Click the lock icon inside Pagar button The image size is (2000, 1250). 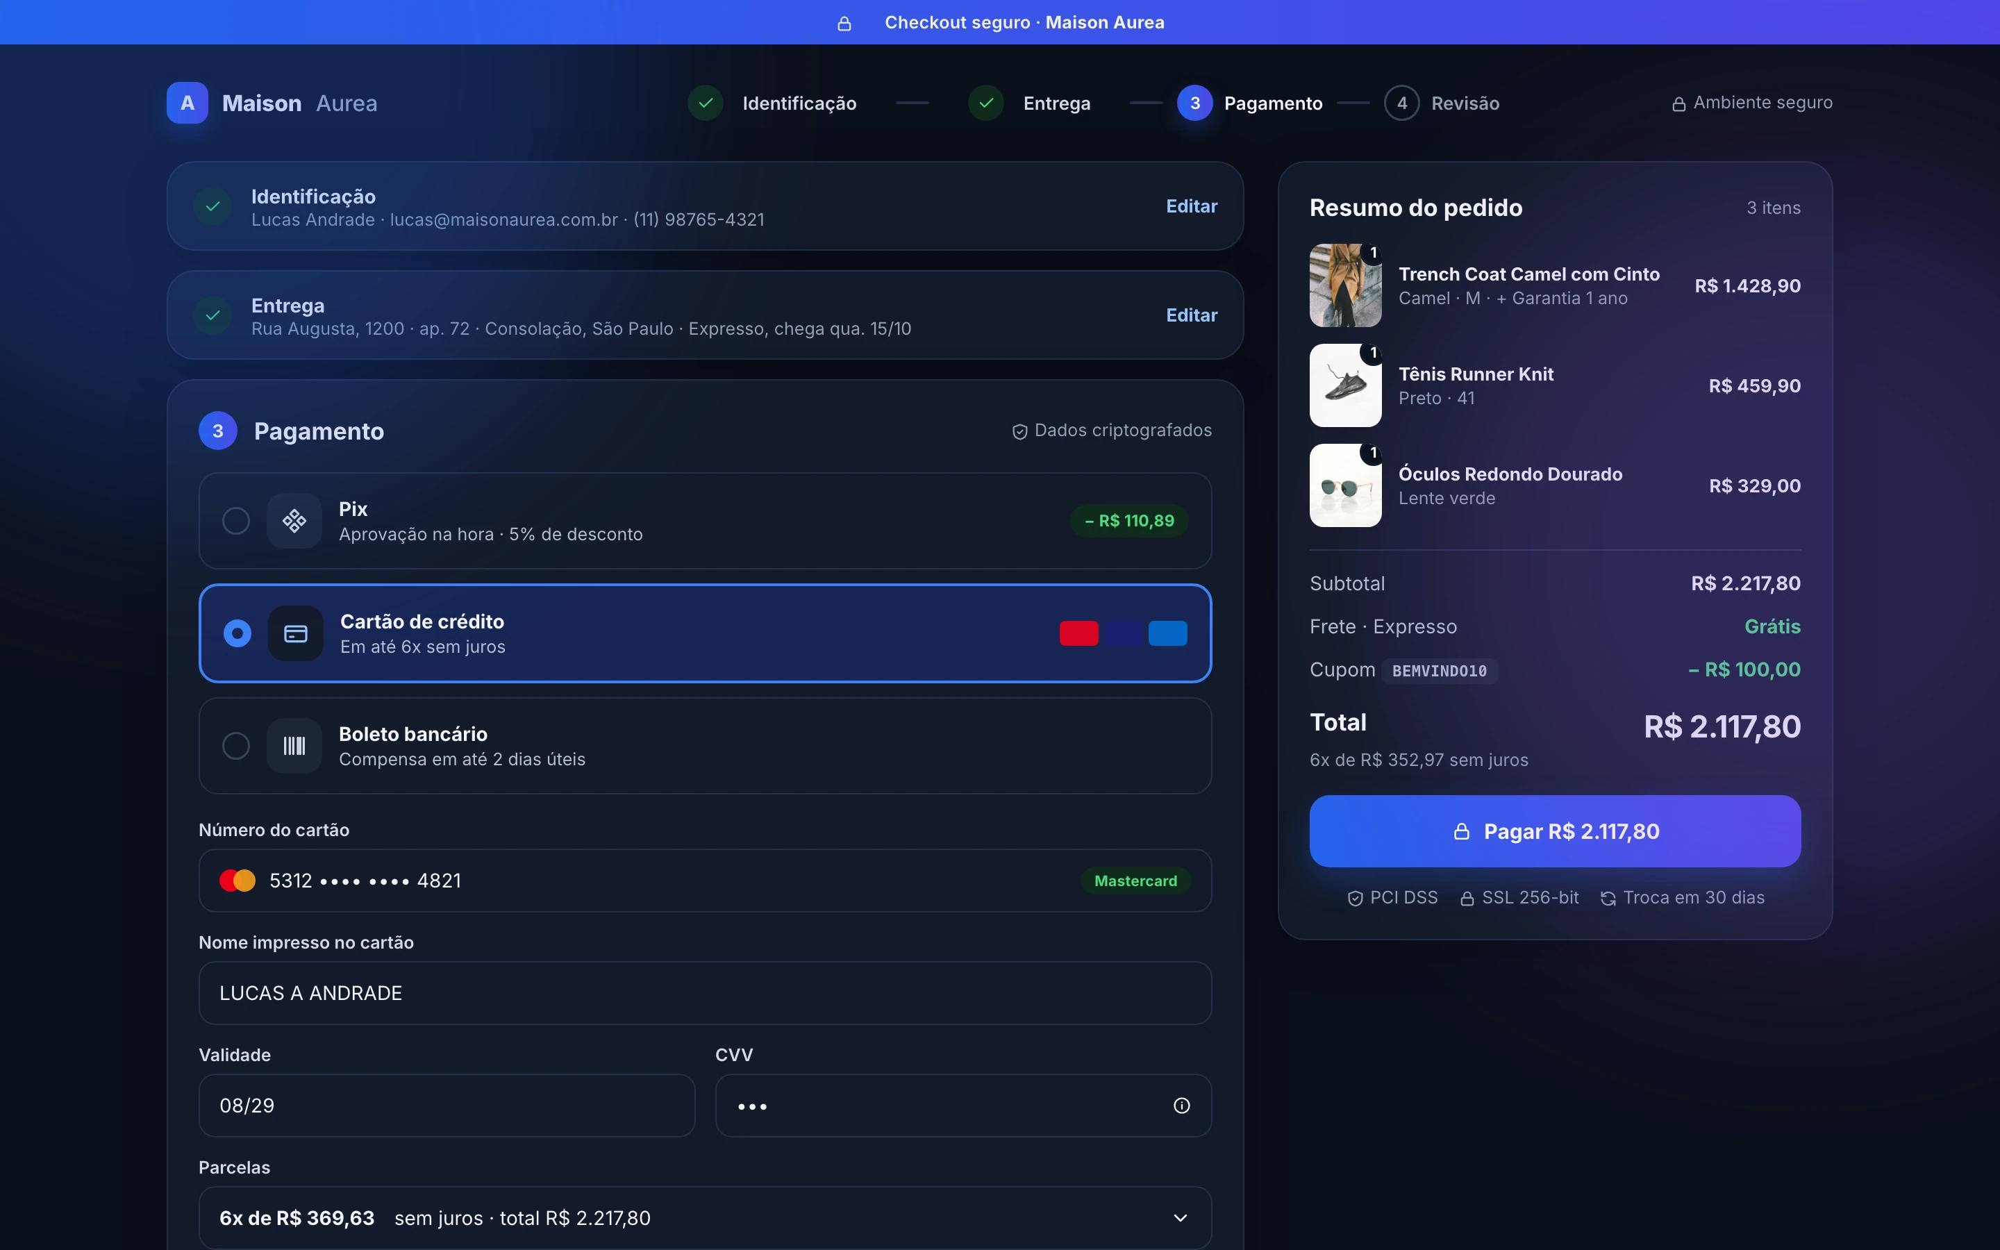pos(1461,832)
